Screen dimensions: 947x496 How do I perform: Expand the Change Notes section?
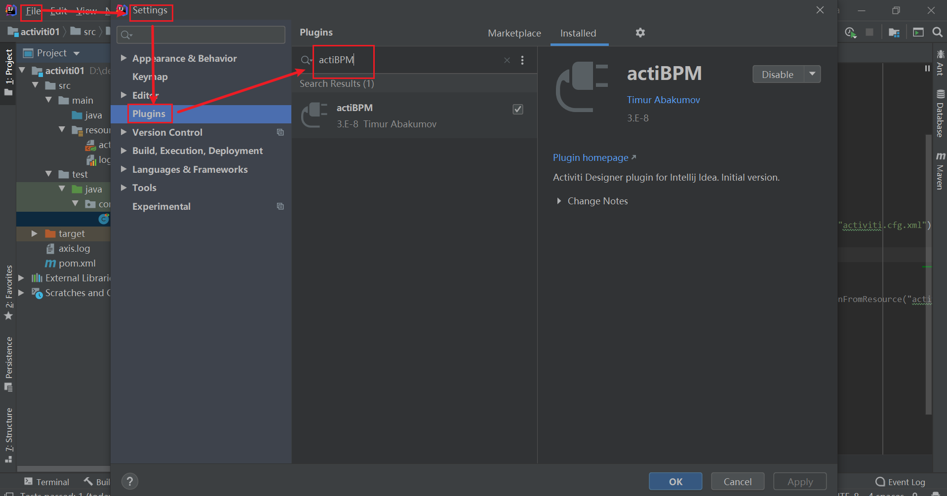tap(559, 201)
